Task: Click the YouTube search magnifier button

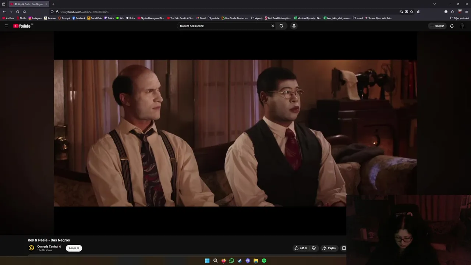Action: [x=281, y=26]
